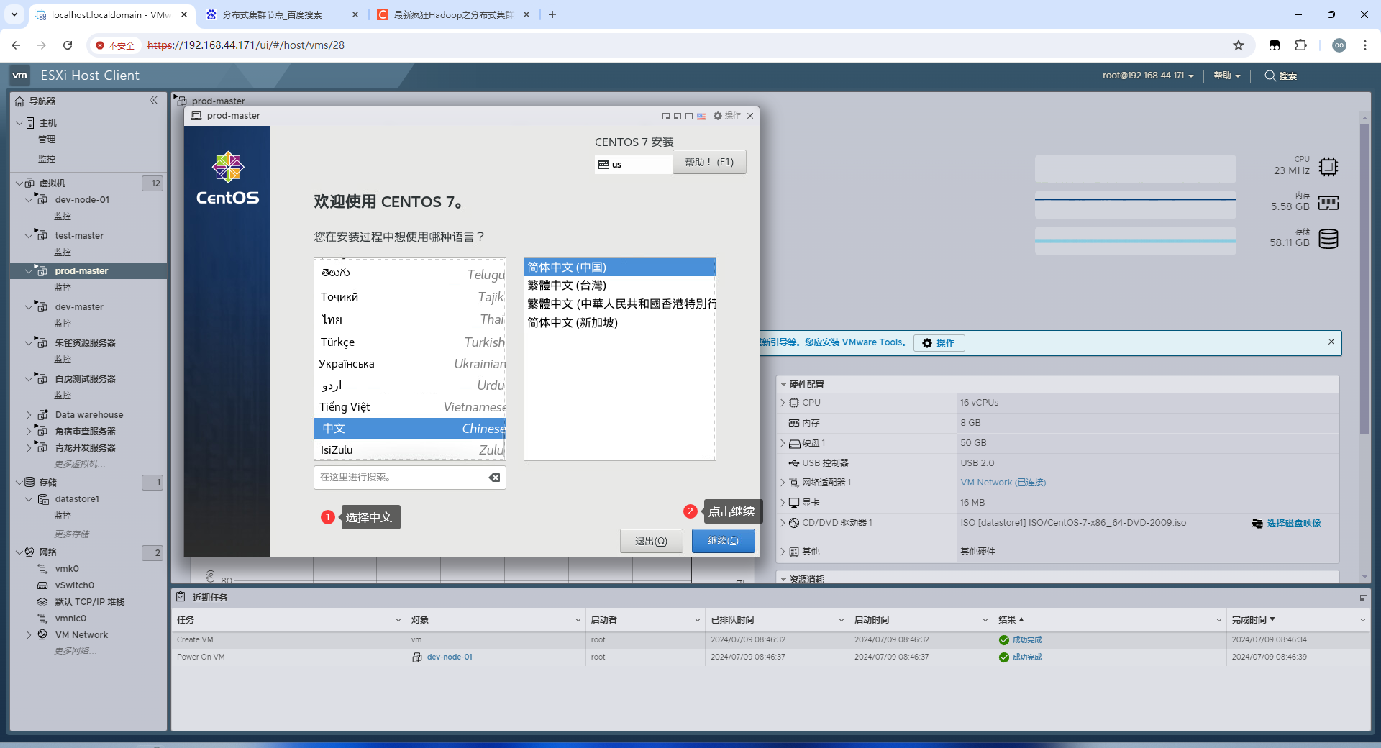Collapse the 主机 tree node
1381x748 pixels.
click(x=19, y=122)
